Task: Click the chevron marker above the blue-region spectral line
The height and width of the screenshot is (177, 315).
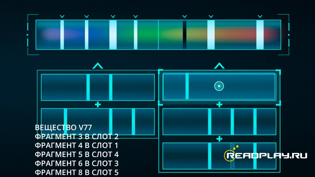Action: pos(87,16)
